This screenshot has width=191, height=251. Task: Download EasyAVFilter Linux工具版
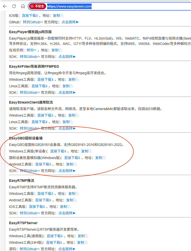40,86
